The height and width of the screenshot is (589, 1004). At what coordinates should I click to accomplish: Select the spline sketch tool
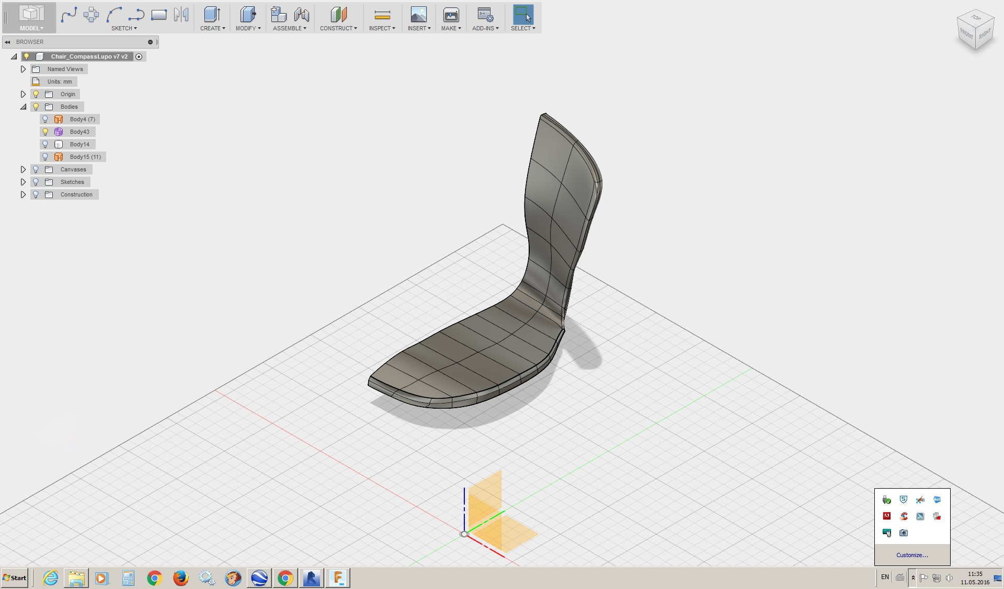click(x=69, y=15)
